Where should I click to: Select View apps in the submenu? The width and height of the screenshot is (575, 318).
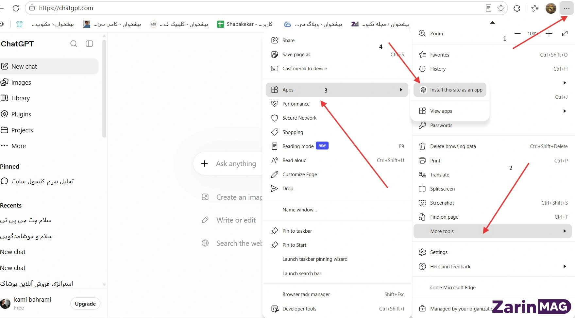point(450,111)
